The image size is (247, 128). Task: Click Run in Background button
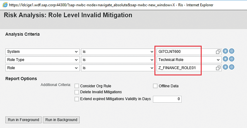tap(61, 120)
